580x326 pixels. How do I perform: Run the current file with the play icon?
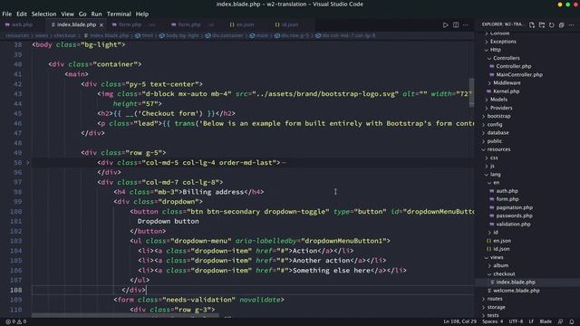[445, 25]
